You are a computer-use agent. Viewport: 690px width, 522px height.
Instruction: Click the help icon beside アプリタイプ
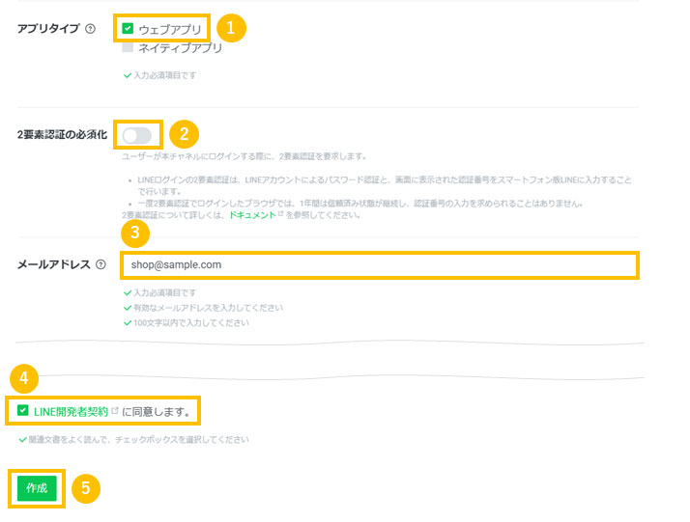(90, 29)
